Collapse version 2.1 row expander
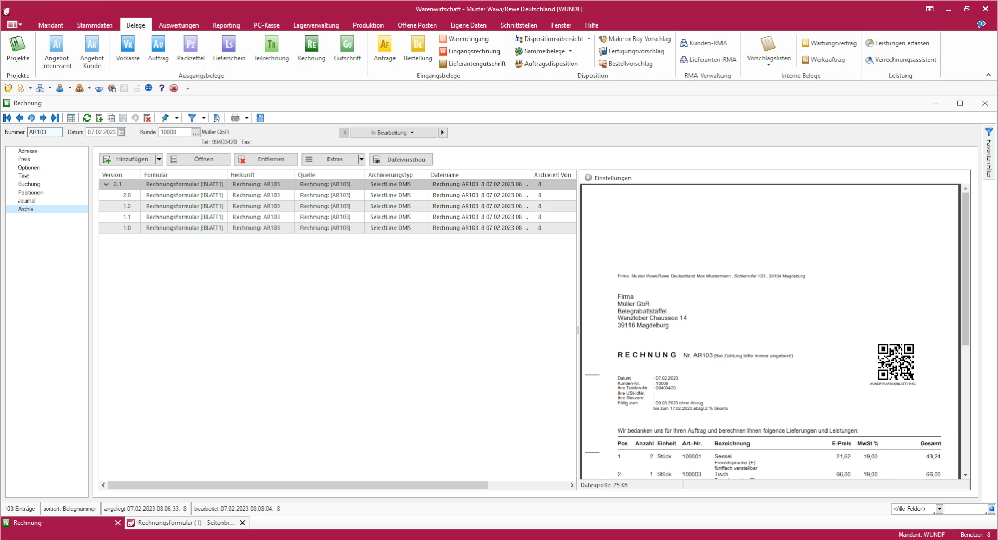Image resolution: width=998 pixels, height=540 pixels. (106, 184)
